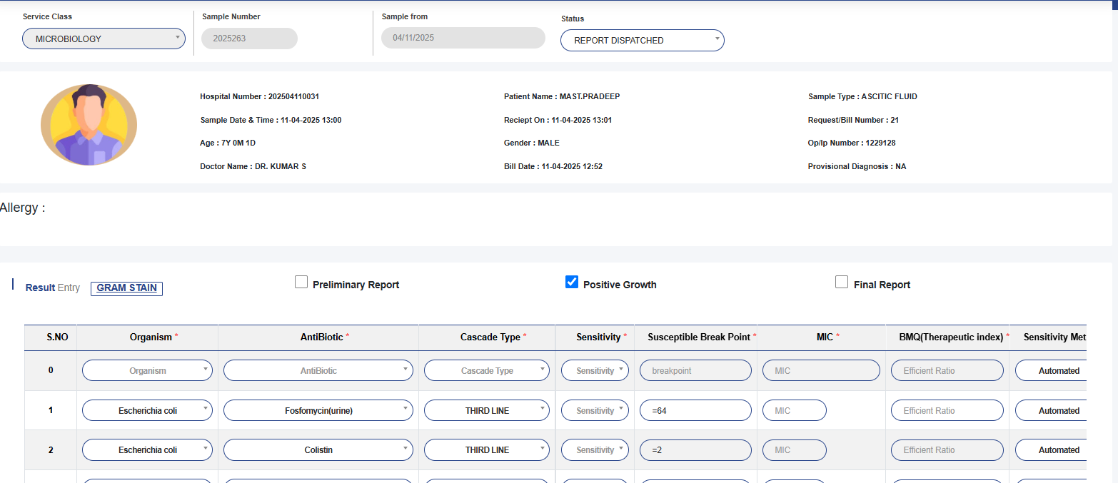Expand the Status REPORT DISPATCHED dropdown
Screen dimensions: 1118x483
click(x=643, y=41)
